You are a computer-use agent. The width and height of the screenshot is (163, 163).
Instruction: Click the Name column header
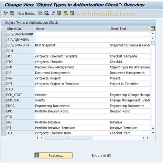[72, 29]
